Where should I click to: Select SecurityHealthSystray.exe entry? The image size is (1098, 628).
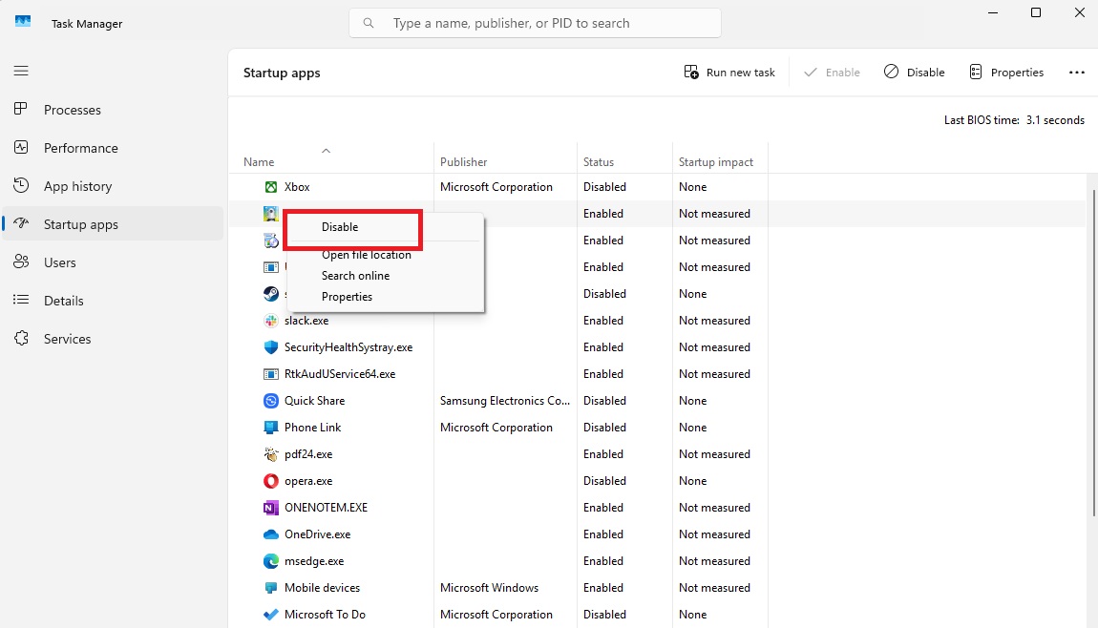[348, 347]
